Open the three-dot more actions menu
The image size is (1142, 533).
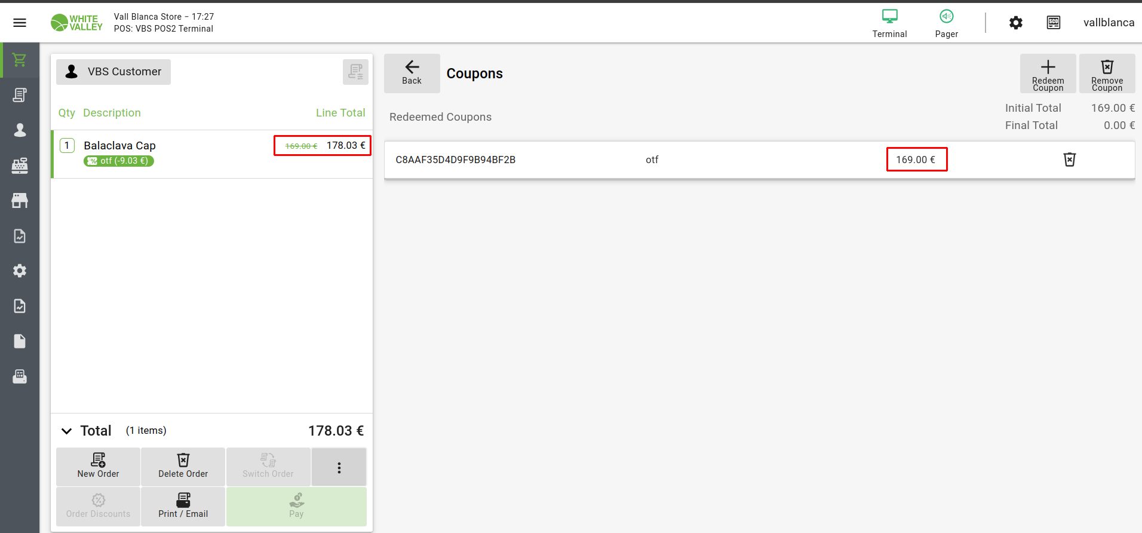339,467
